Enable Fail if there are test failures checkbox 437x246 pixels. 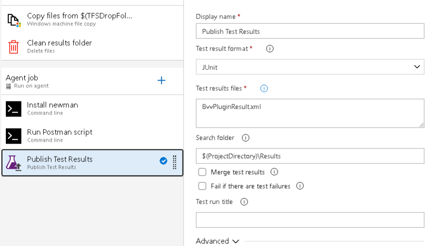pyautogui.click(x=202, y=186)
